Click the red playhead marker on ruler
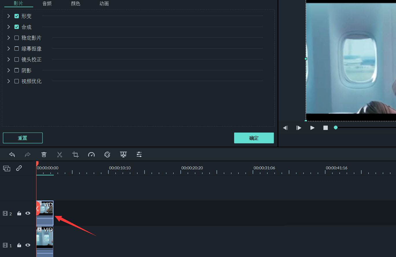This screenshot has width=396, height=257. pyautogui.click(x=37, y=164)
